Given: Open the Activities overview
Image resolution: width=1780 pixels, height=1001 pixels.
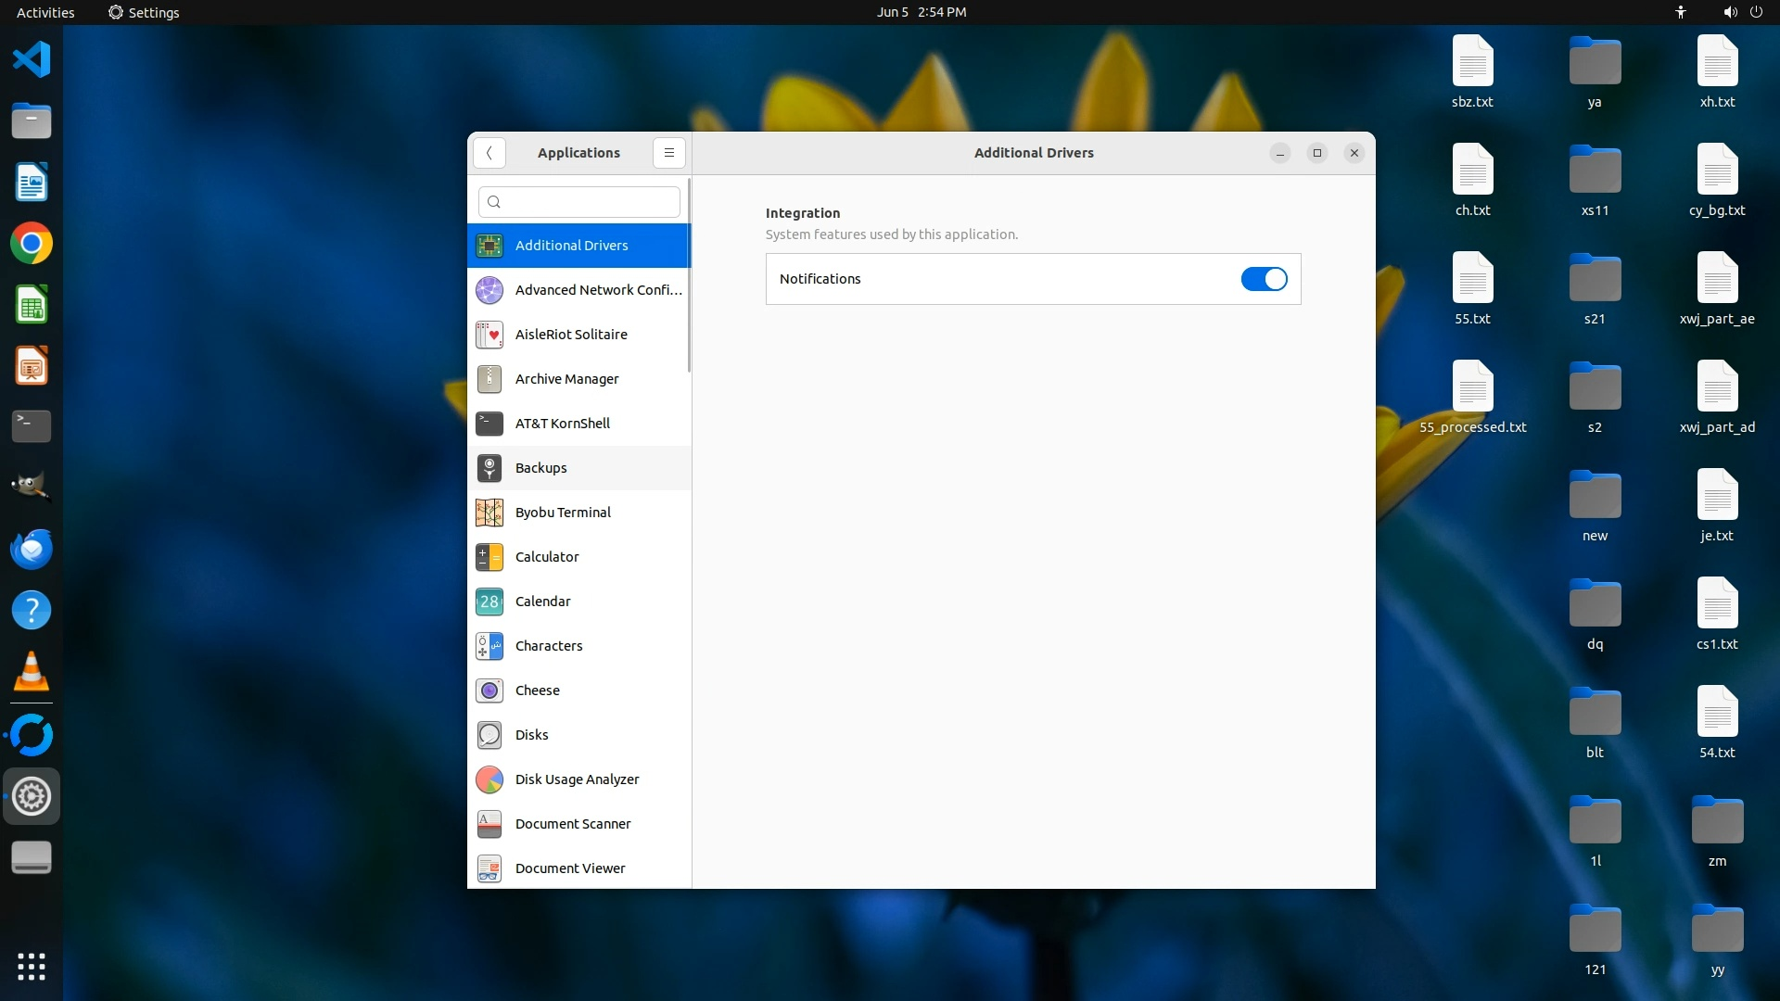Looking at the screenshot, I should pyautogui.click(x=45, y=12).
